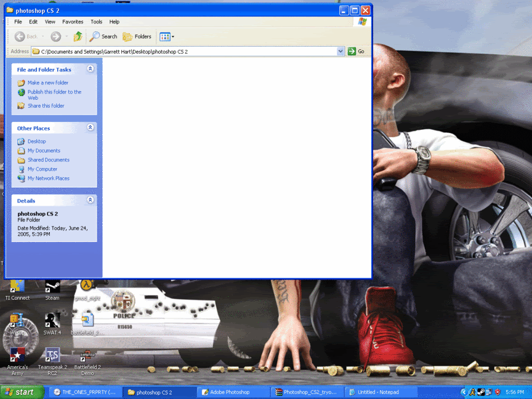
Task: Open the File menu
Action: 18,22
